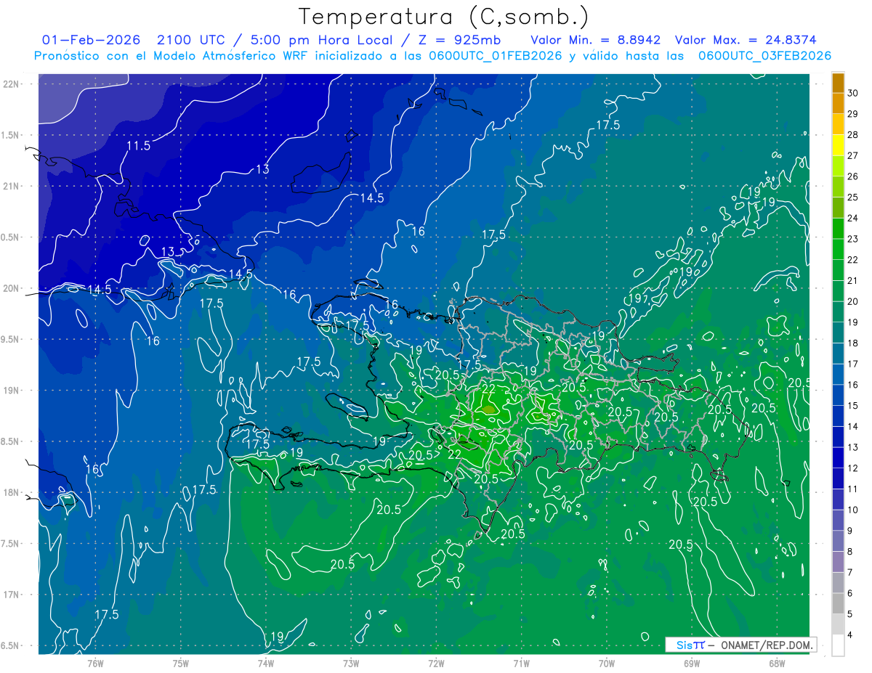The height and width of the screenshot is (673, 872).
Task: Click the "76W" longitude axis label
Action: point(95,663)
